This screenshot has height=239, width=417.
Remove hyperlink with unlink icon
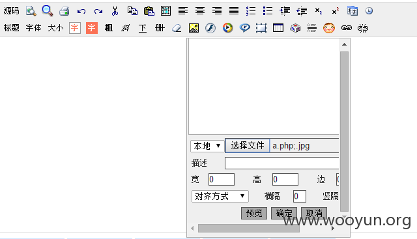(x=363, y=28)
